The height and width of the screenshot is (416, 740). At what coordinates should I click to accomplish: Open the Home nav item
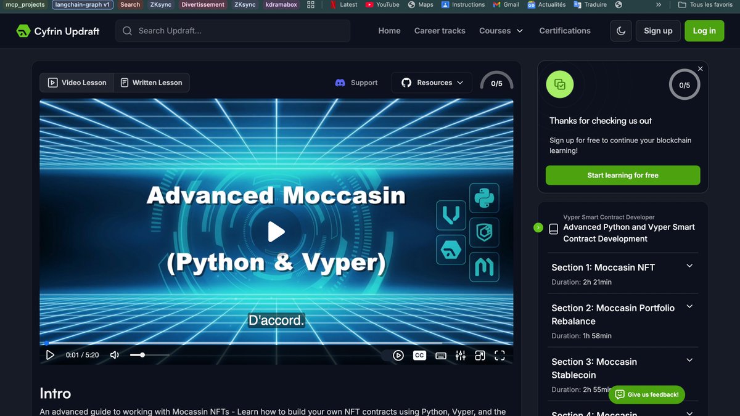[389, 31]
